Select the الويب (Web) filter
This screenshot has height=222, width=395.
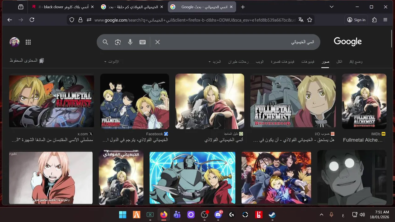pyautogui.click(x=260, y=62)
